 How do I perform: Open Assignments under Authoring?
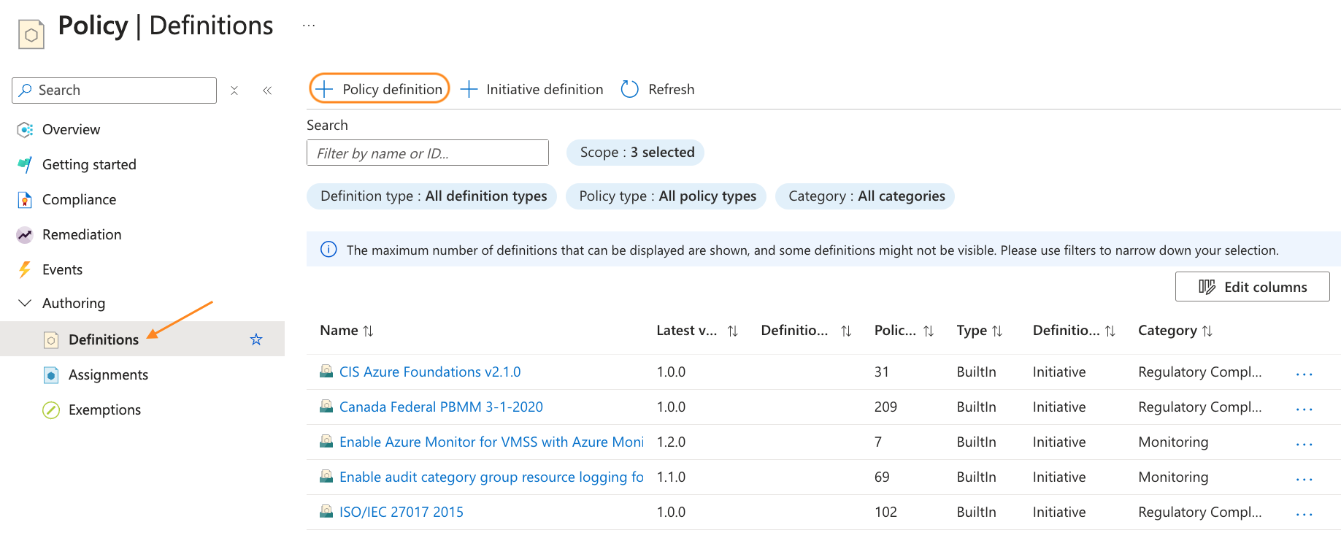pyautogui.click(x=108, y=374)
